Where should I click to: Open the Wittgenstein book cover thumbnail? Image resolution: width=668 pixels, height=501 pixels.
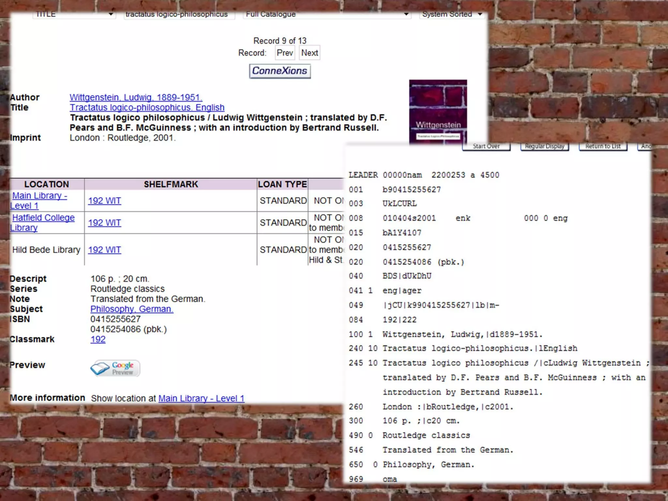(x=438, y=112)
